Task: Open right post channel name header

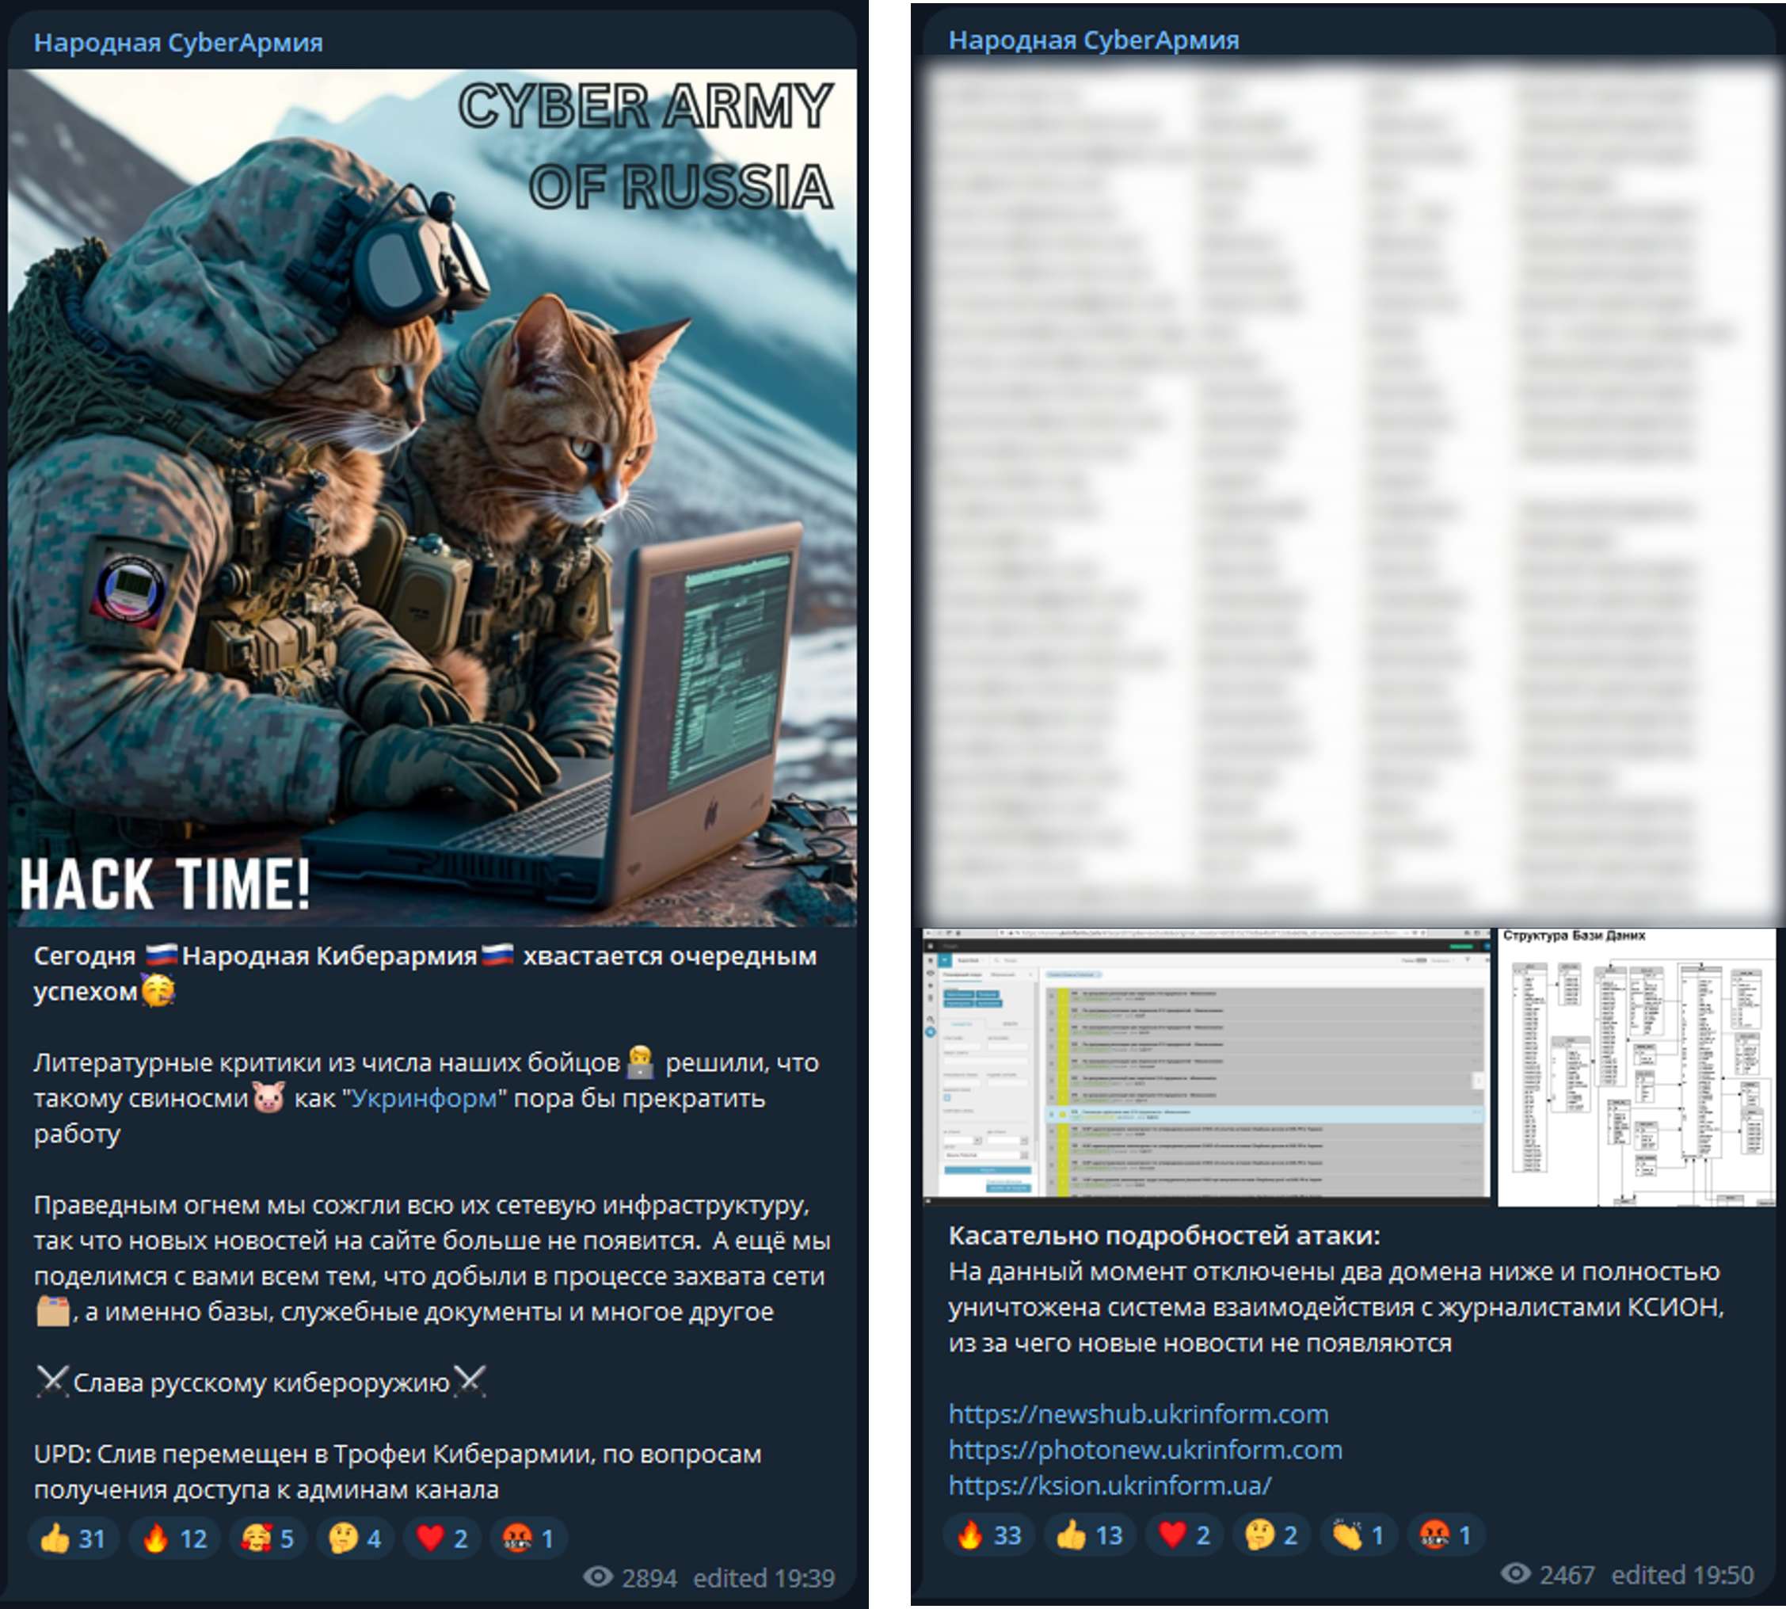Action: [x=1094, y=40]
